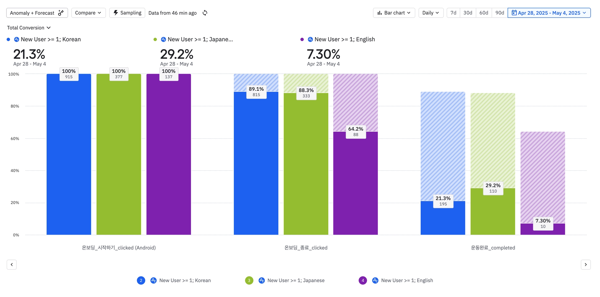600x297 pixels.
Task: Click the blue Korean color dot in header
Action: pos(8,40)
